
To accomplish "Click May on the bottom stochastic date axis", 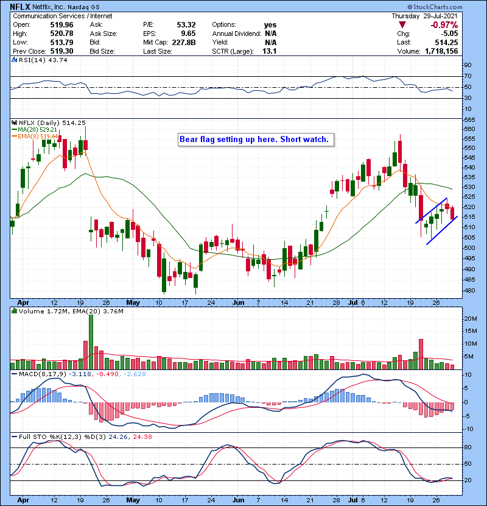I will point(133,500).
